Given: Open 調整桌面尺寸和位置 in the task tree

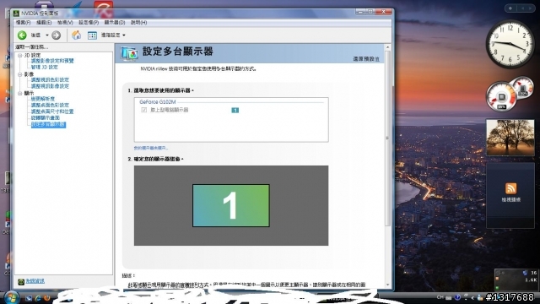Looking at the screenshot, I should pyautogui.click(x=52, y=111).
